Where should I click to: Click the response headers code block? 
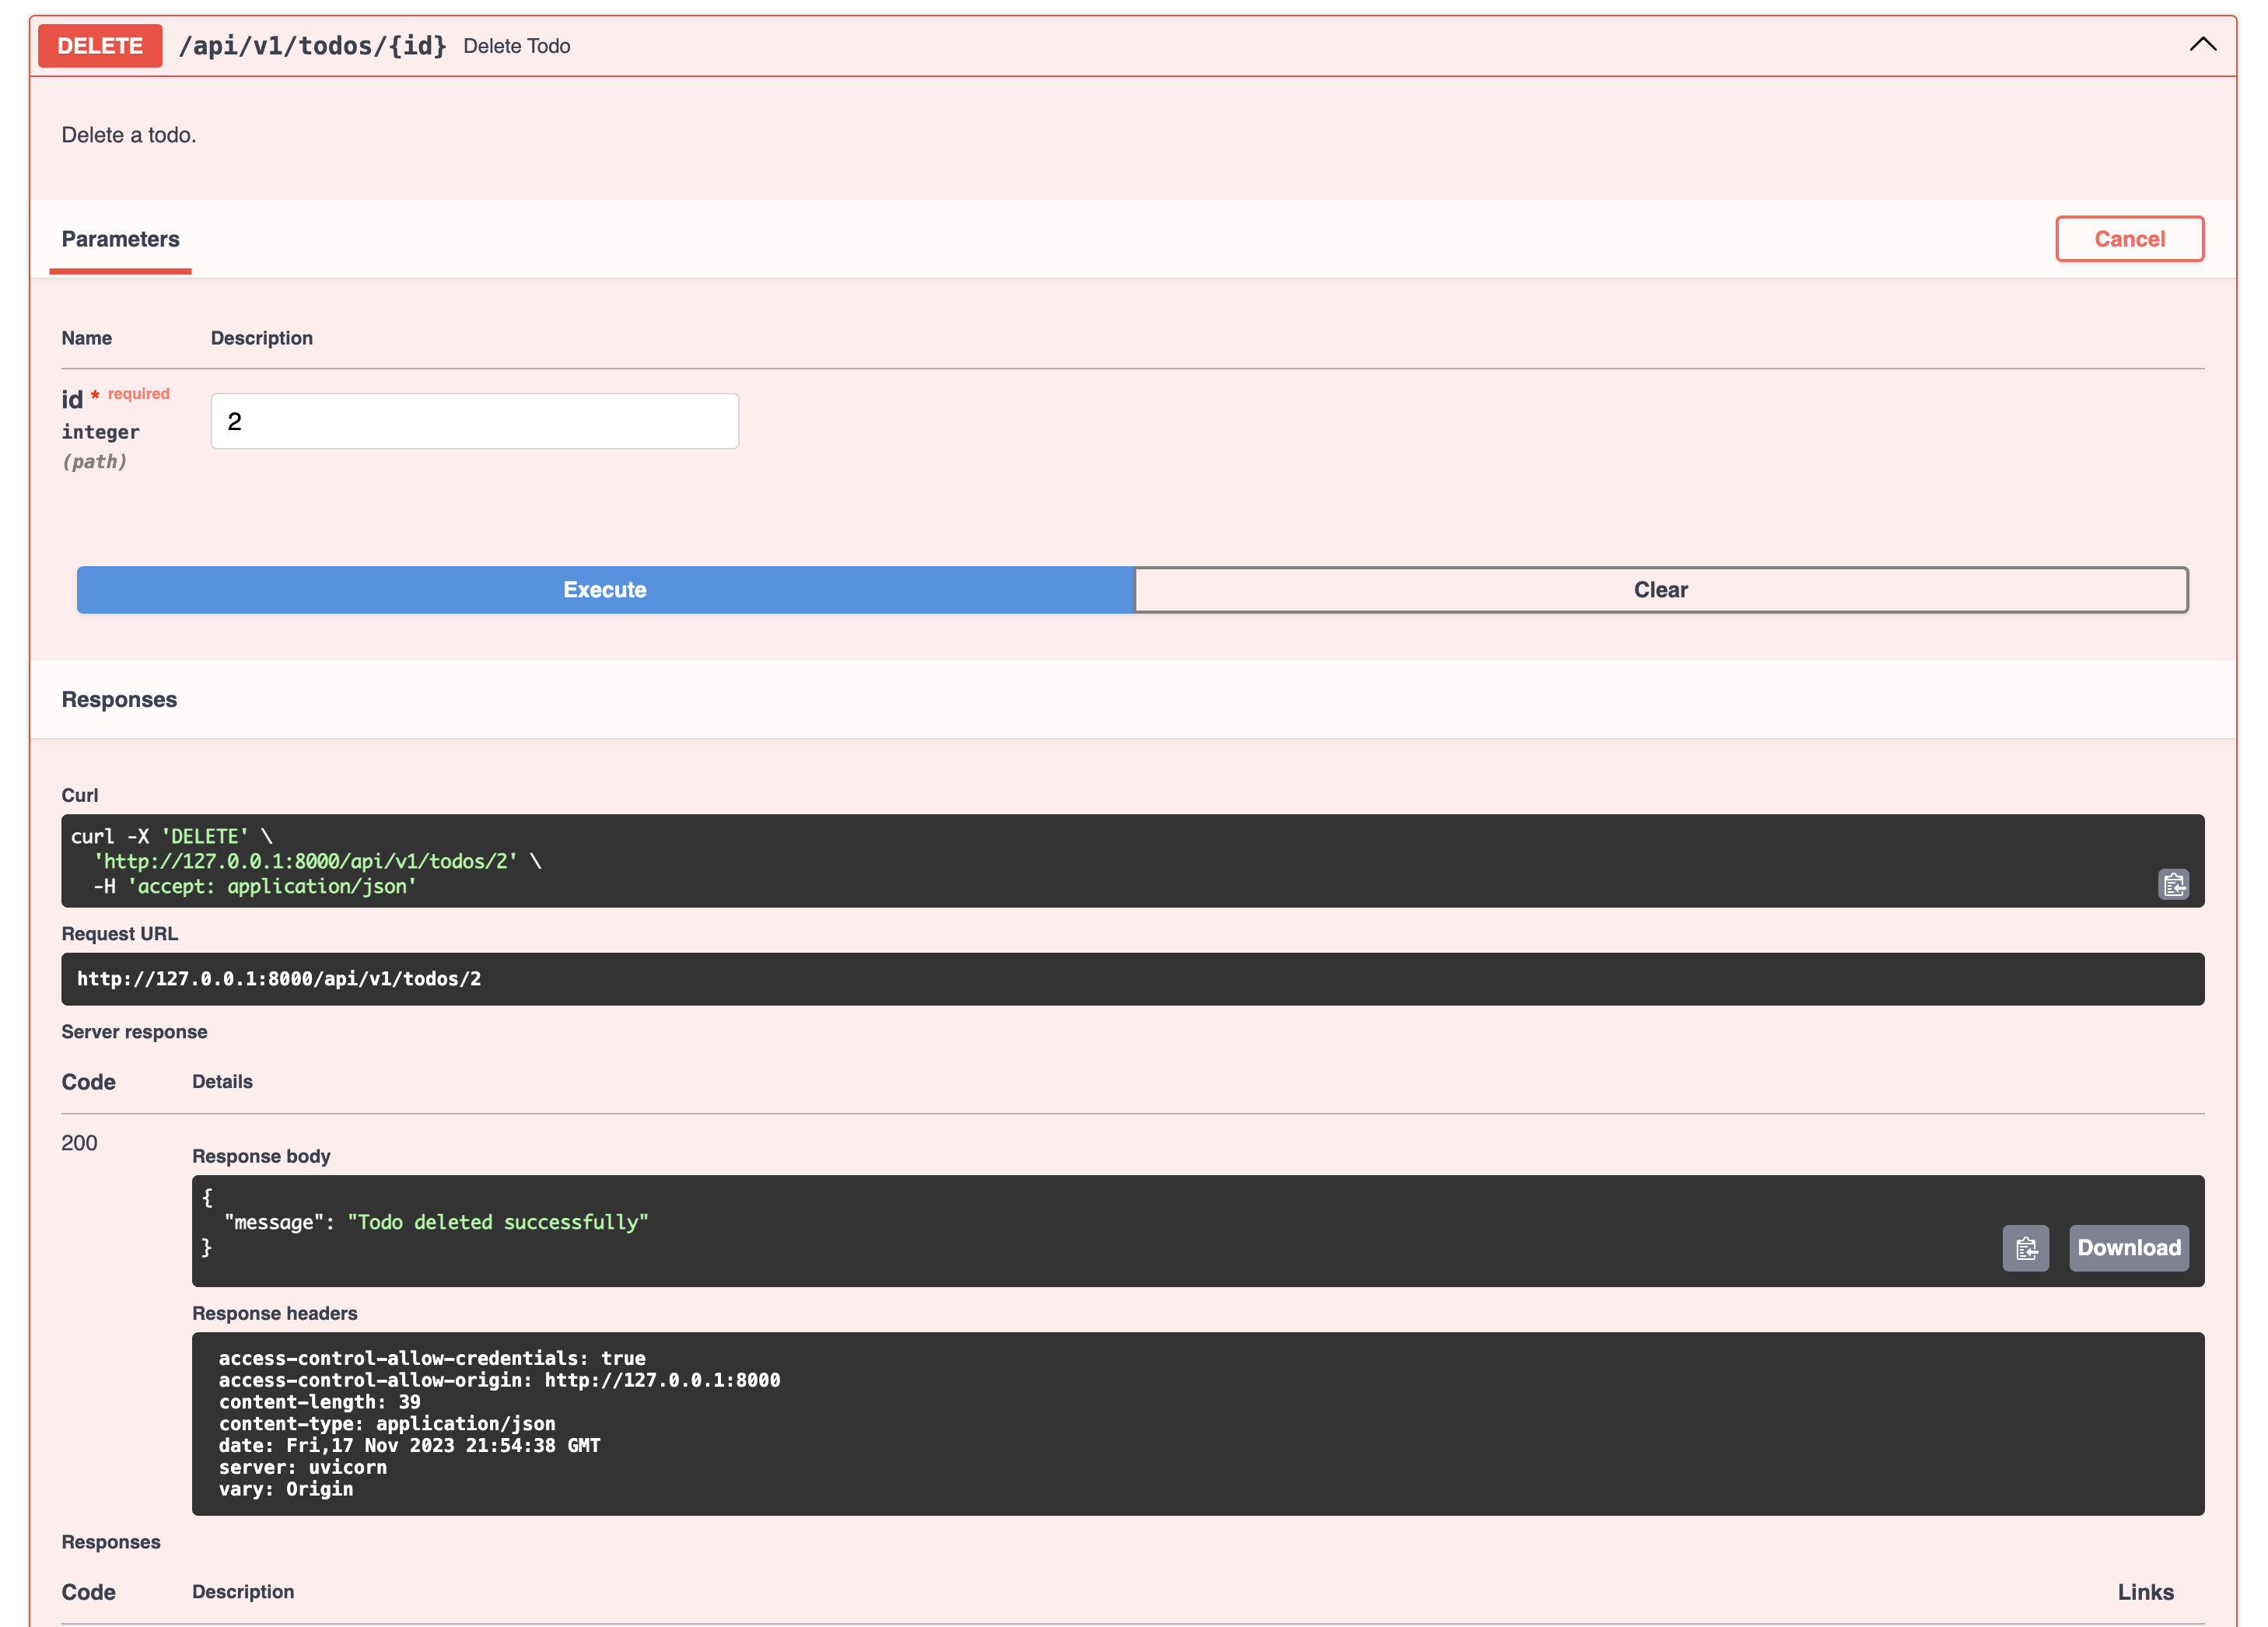click(1197, 1423)
